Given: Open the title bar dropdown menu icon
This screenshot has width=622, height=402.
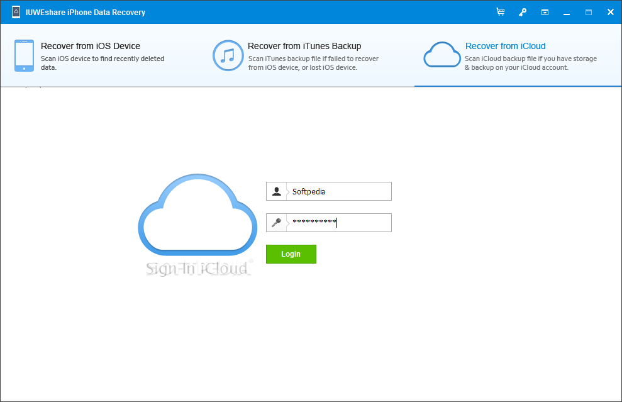Looking at the screenshot, I should [545, 13].
